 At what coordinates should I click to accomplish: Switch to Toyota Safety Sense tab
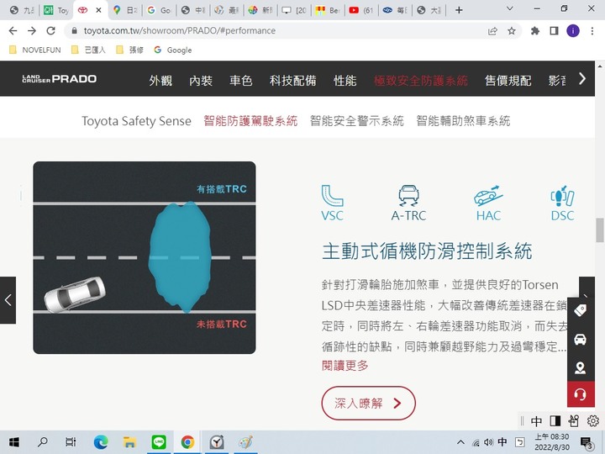click(136, 121)
